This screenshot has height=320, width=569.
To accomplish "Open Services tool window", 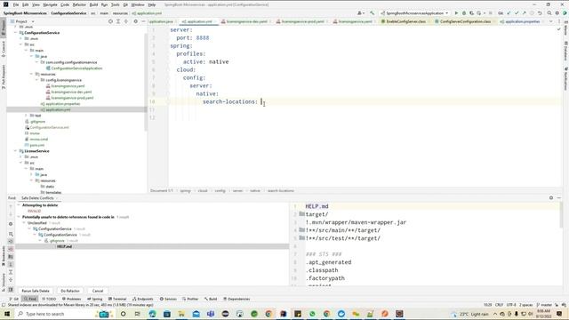I will coord(168,299).
